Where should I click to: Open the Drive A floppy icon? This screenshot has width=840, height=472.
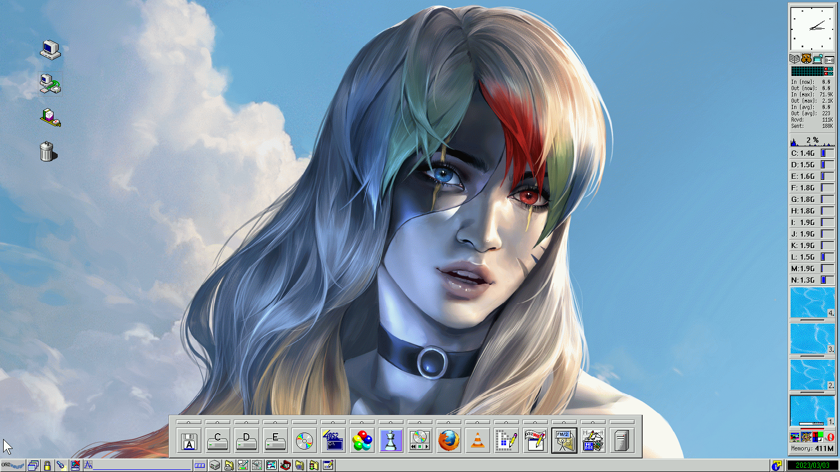(189, 441)
